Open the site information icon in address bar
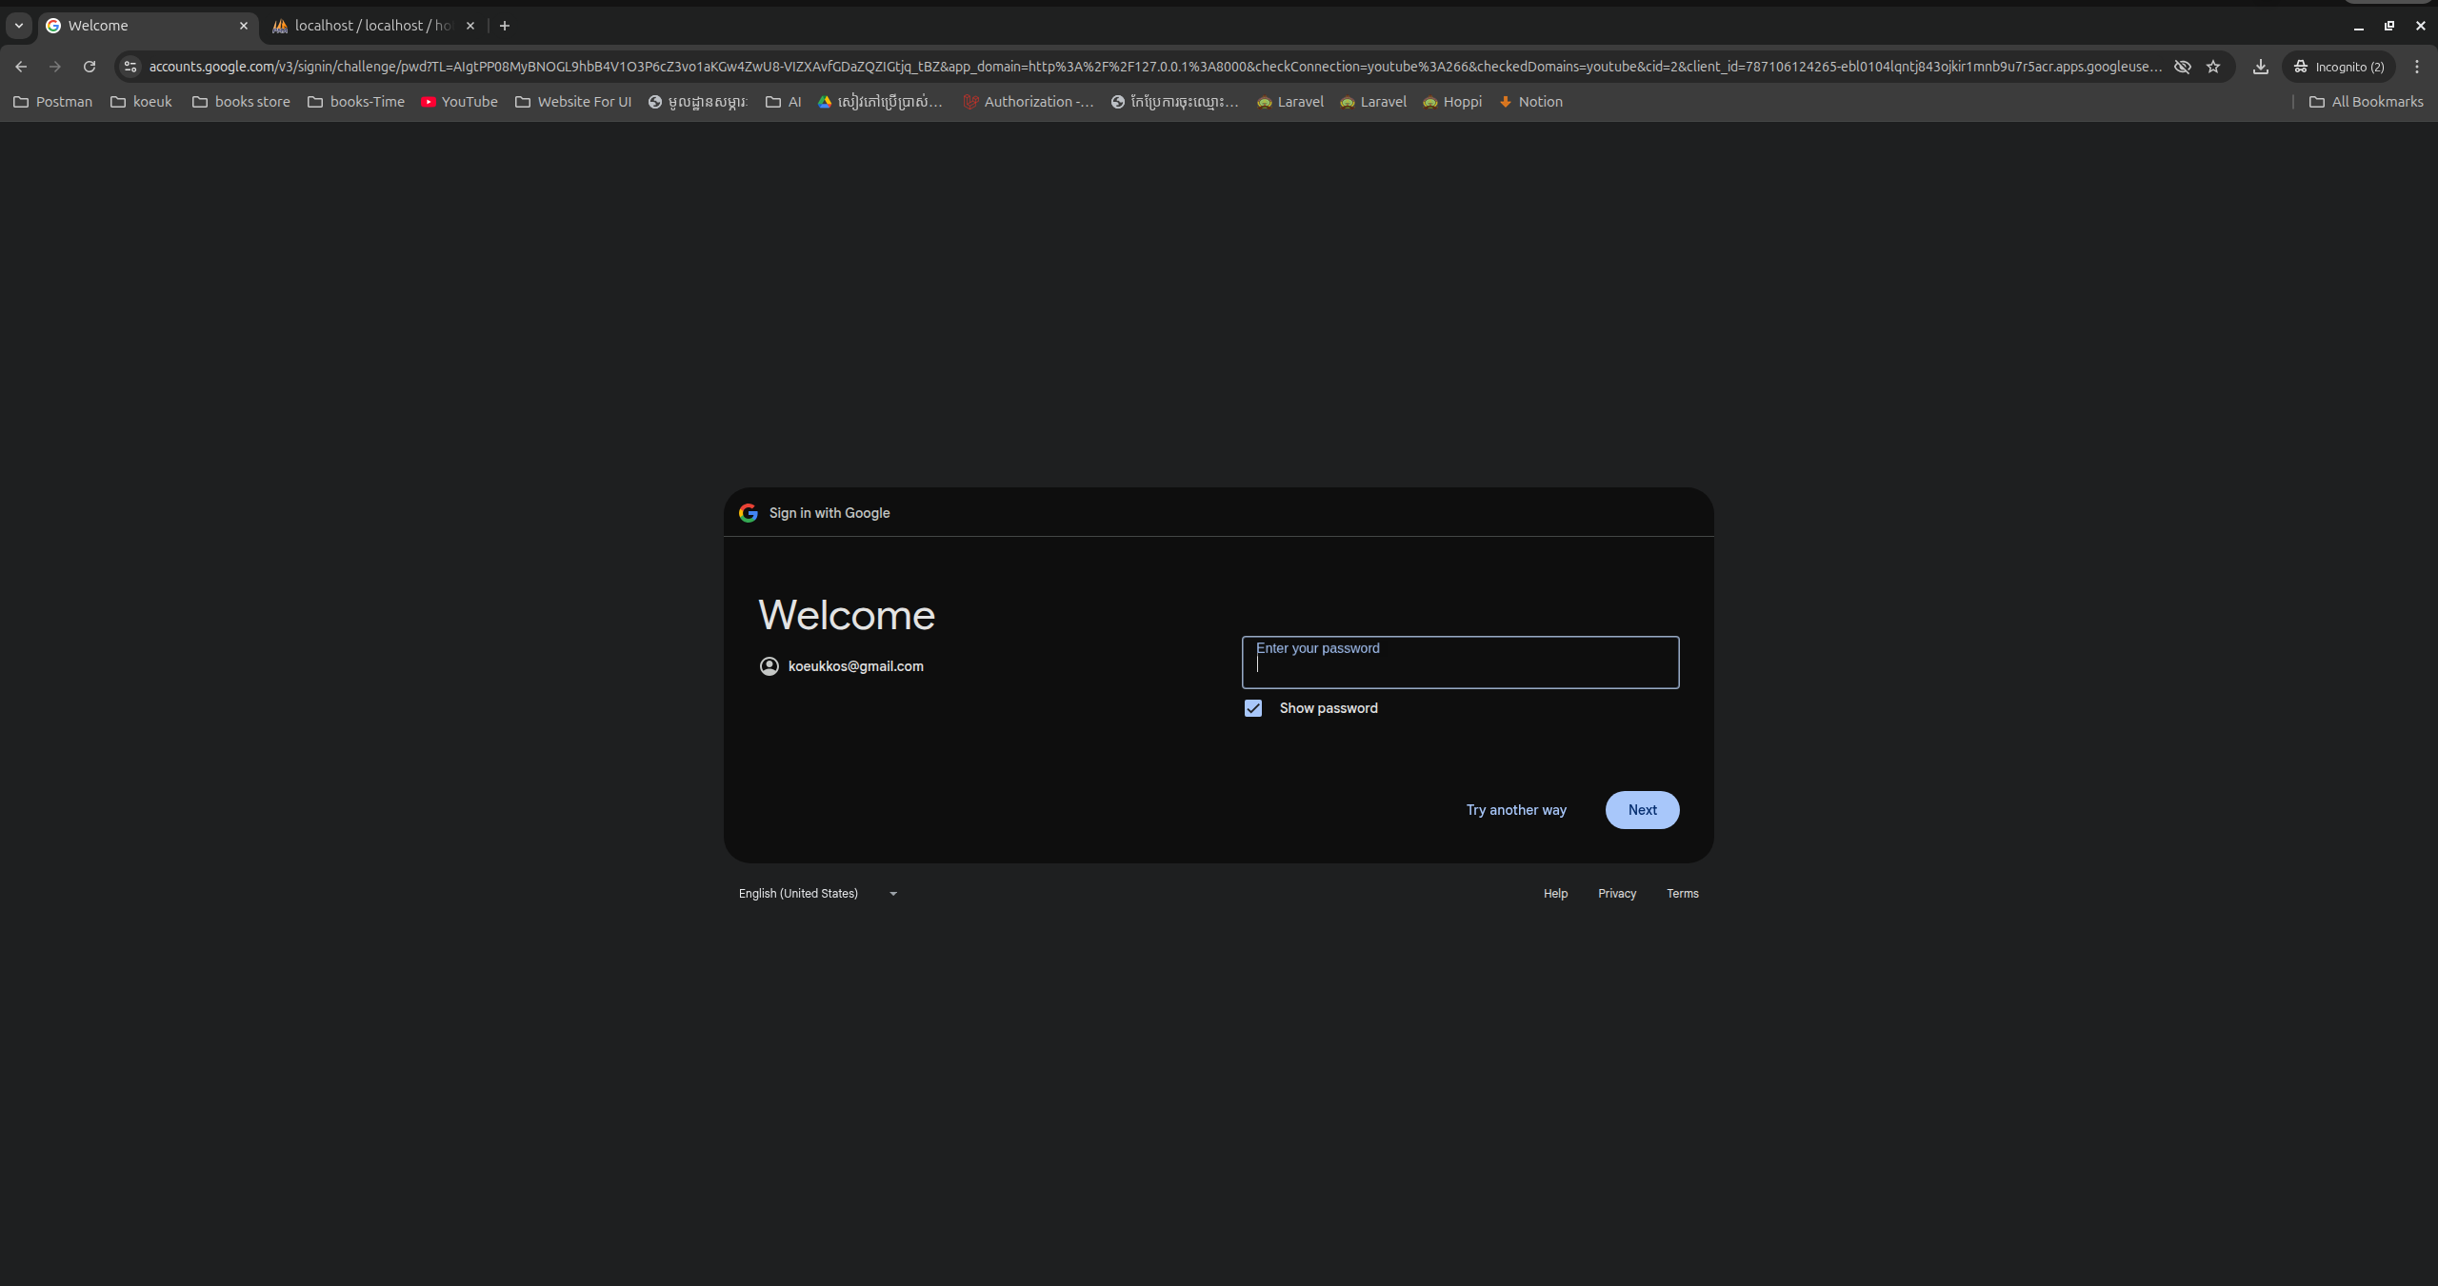This screenshot has height=1286, width=2438. [130, 67]
